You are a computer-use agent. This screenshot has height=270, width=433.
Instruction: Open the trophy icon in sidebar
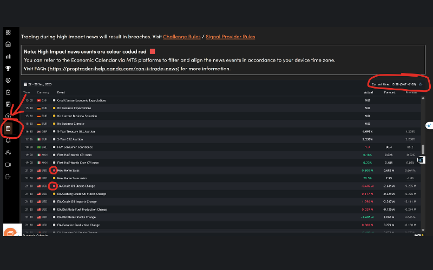coord(8,68)
